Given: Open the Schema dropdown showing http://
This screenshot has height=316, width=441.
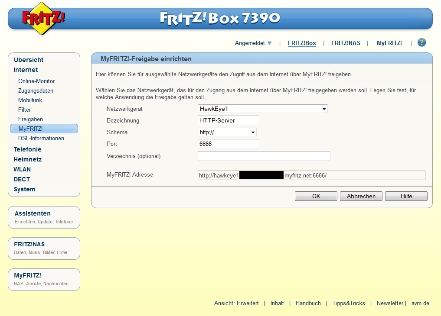Looking at the screenshot, I should pyautogui.click(x=227, y=132).
